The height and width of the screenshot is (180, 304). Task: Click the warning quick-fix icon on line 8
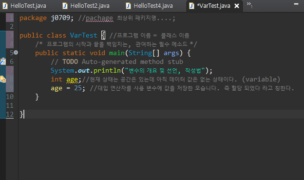coord(3,79)
